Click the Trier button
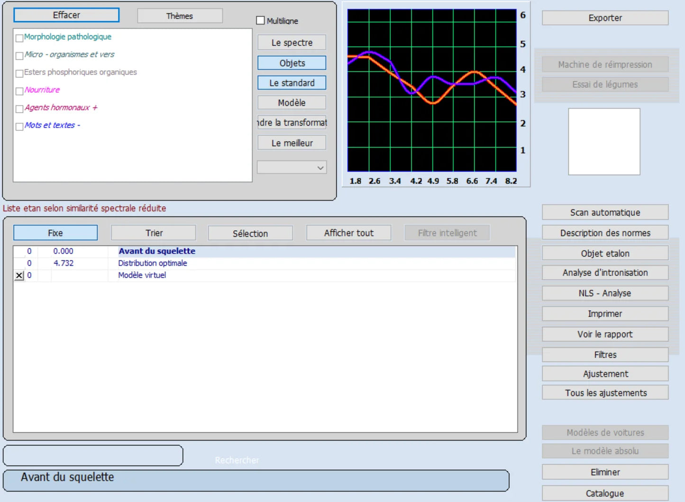685x502 pixels. click(154, 233)
